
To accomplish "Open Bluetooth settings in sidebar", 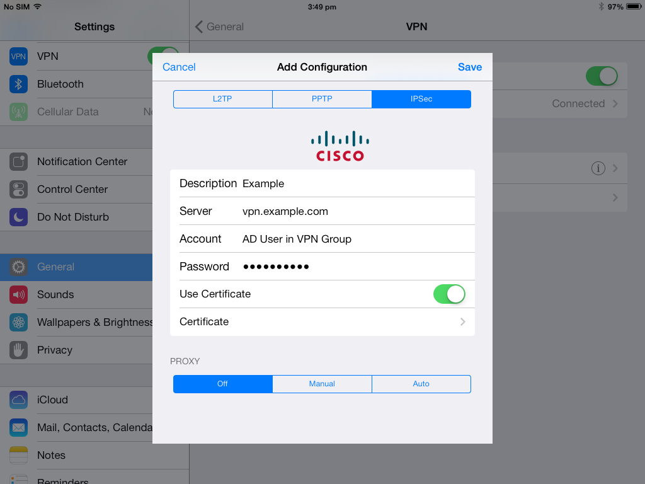I will click(76, 84).
